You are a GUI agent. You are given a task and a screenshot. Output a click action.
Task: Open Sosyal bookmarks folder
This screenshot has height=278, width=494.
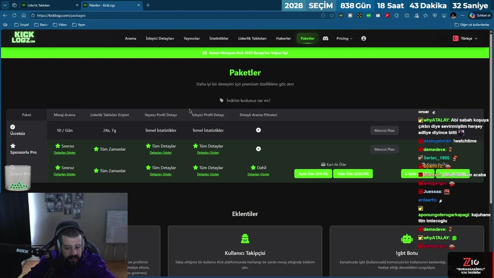click(21, 25)
